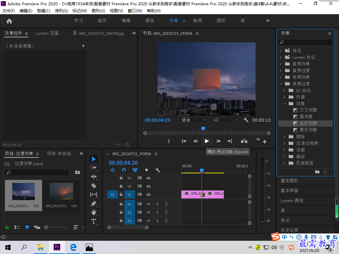Viewport: 339px width, 254px height.
Task: Select the Slip tool
Action: click(94, 194)
